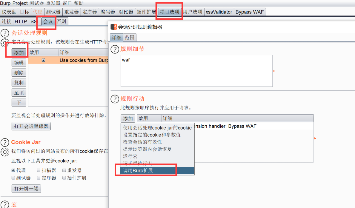Choose 设置指定的cookie和参数值 option
The width and height of the screenshot is (355, 208).
point(157,135)
